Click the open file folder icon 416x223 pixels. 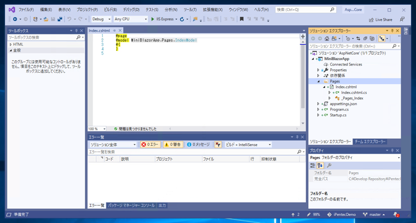pos(46,19)
